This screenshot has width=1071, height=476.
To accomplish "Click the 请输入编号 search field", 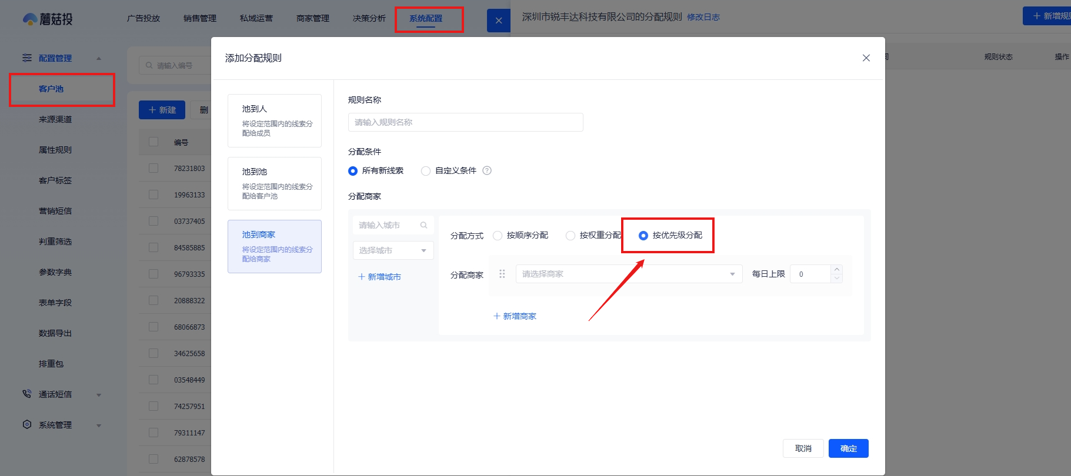I will [175, 65].
